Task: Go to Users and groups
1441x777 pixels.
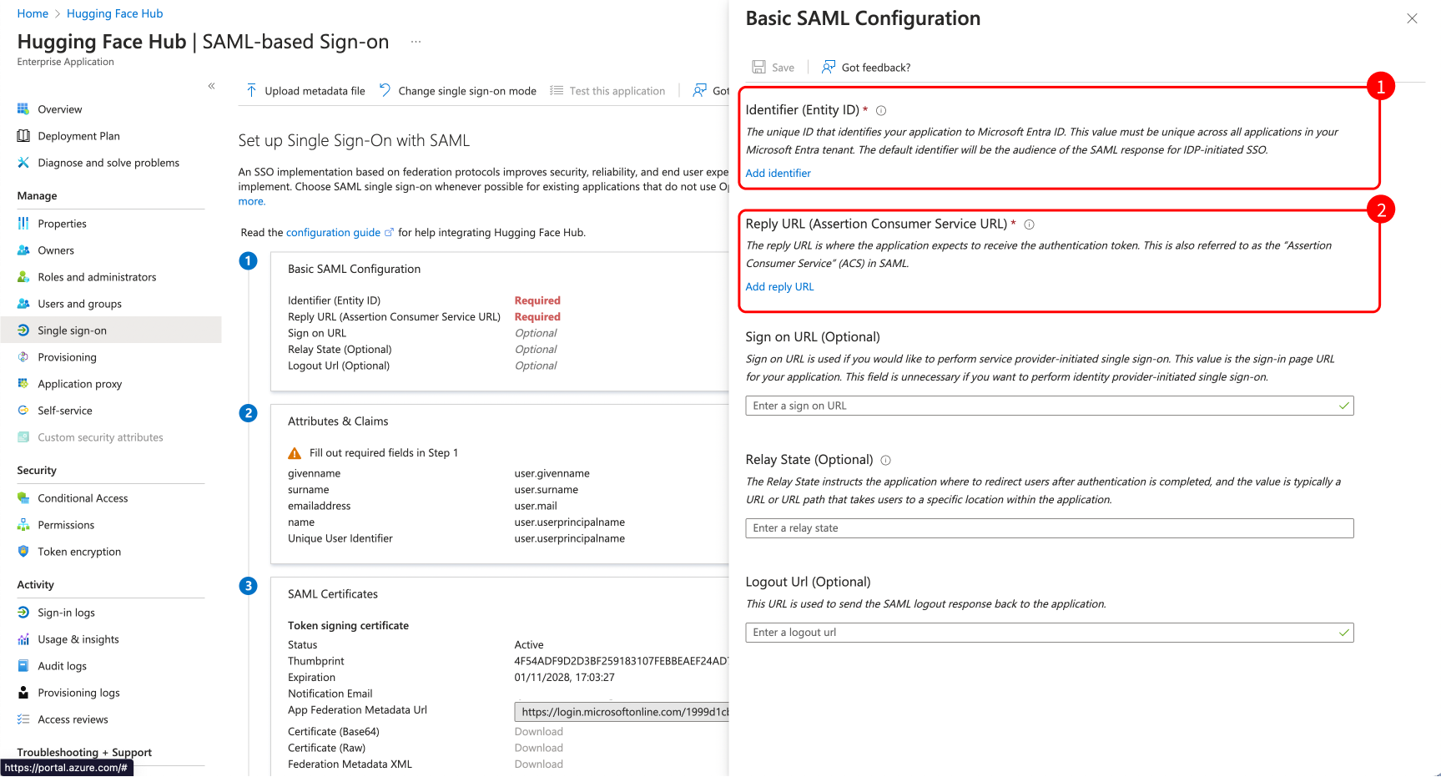Action: [x=79, y=304]
